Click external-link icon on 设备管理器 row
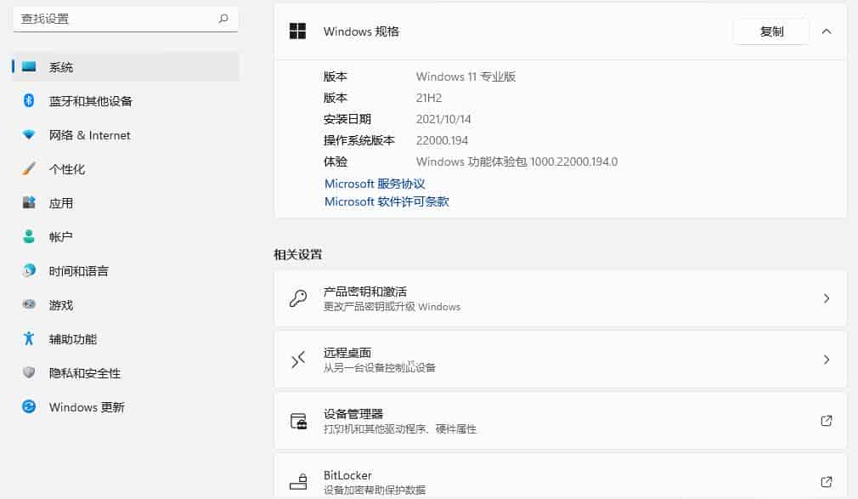Image resolution: width=858 pixels, height=499 pixels. coord(827,421)
